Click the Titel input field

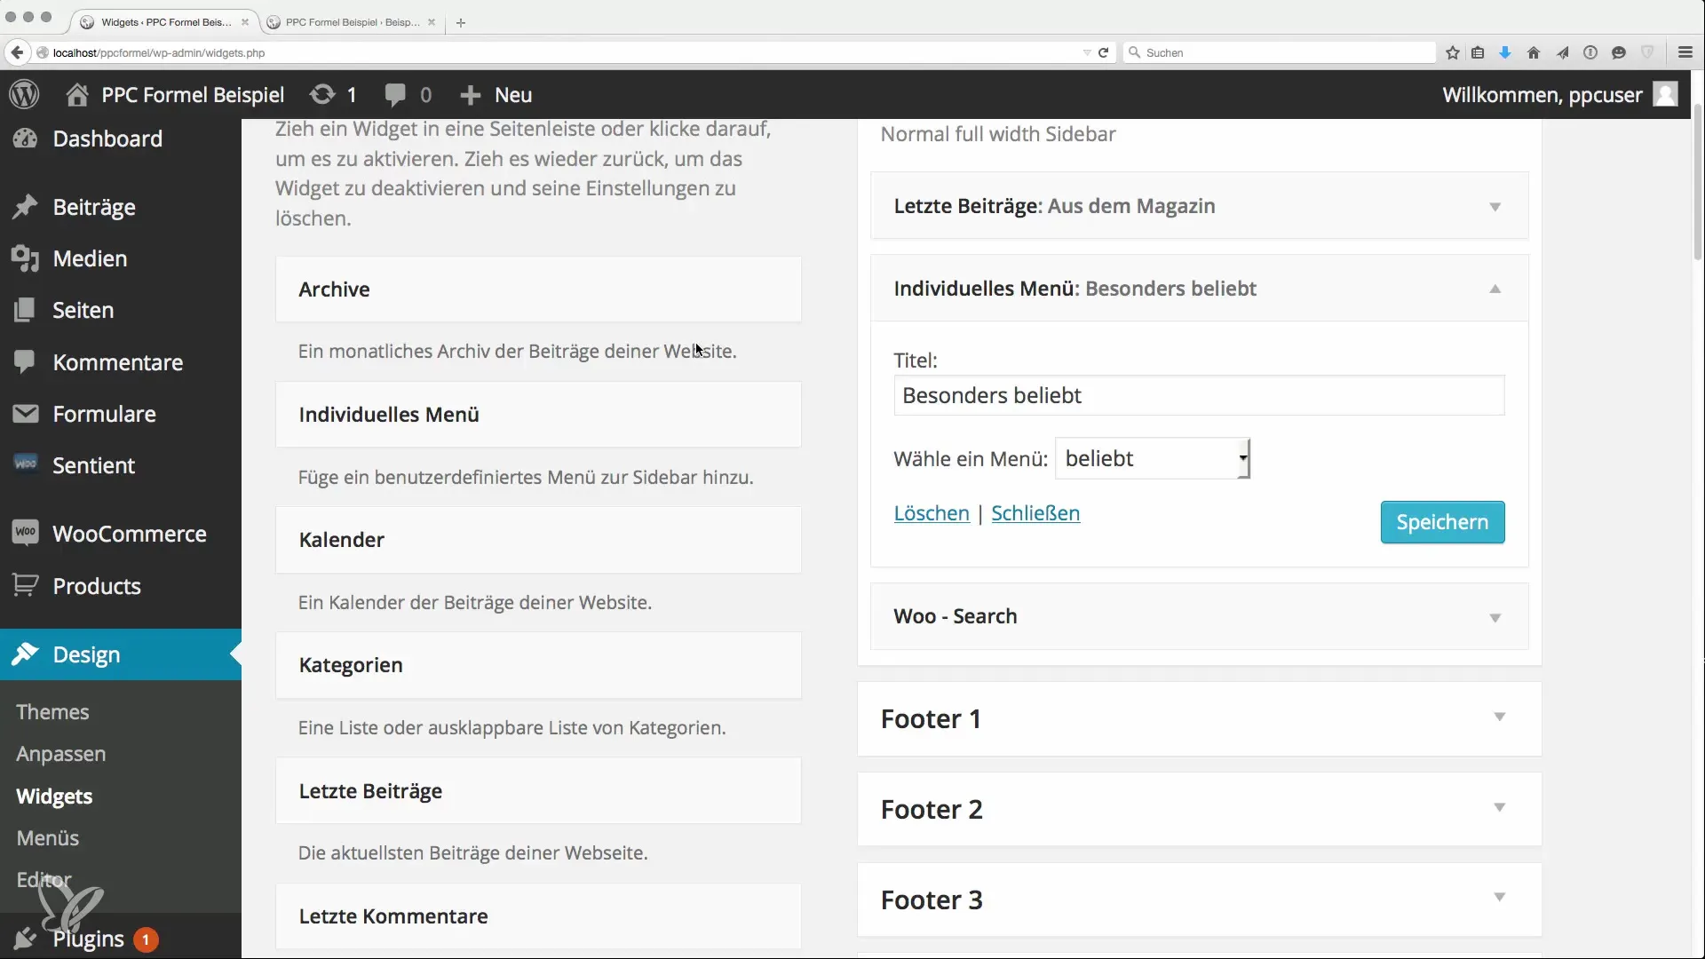1199,395
